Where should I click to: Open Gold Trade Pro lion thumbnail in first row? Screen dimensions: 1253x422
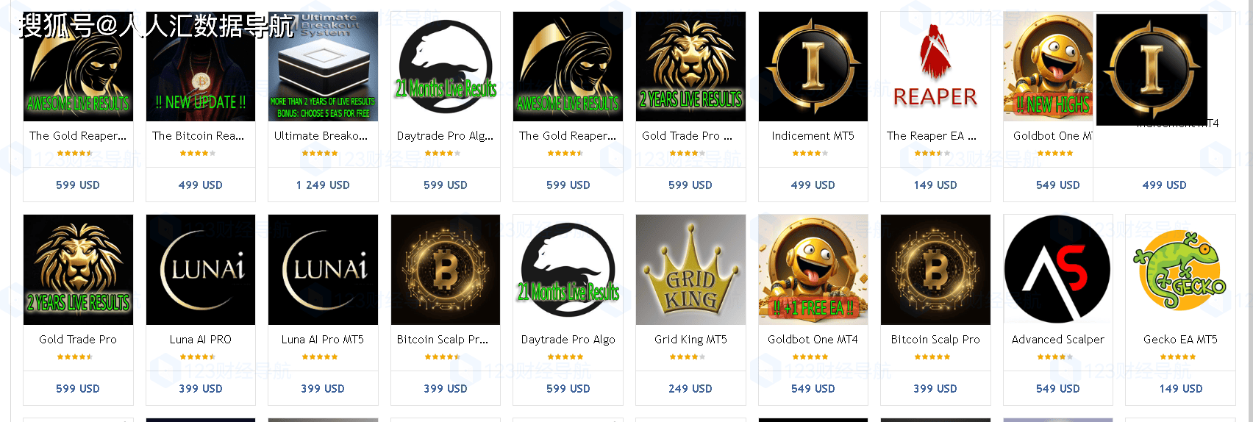click(690, 66)
